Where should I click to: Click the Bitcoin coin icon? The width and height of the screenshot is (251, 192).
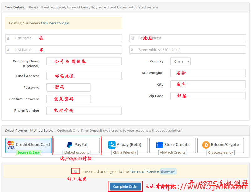click(x=206, y=145)
